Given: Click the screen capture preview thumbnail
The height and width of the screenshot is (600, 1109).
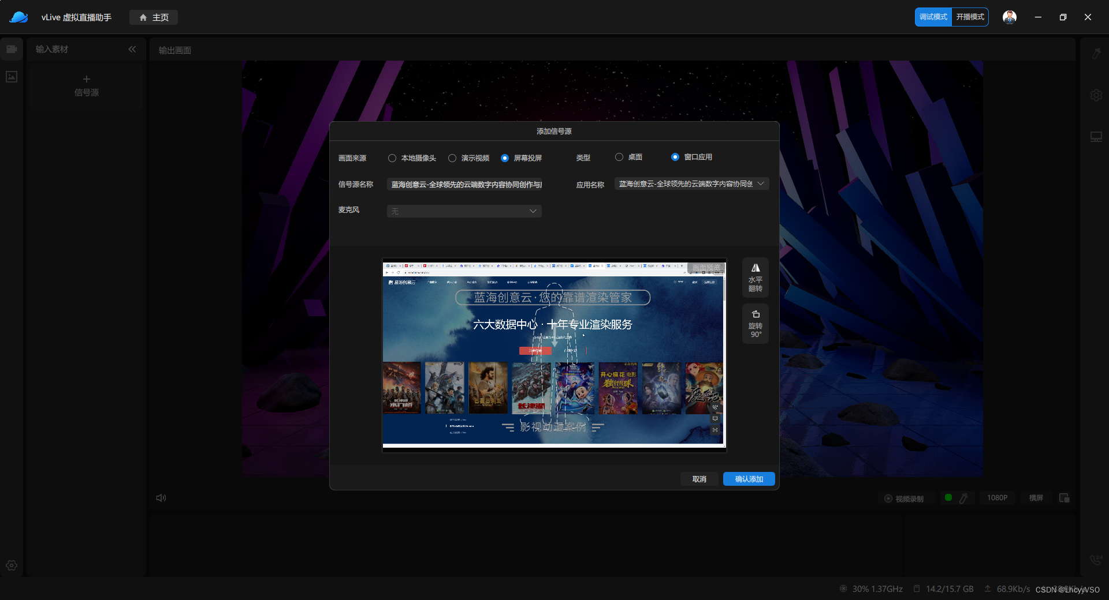Looking at the screenshot, I should tap(554, 355).
